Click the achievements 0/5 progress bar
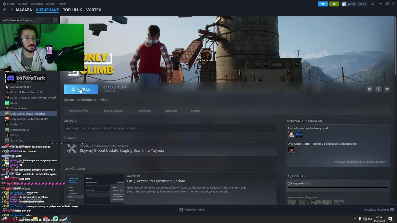This screenshot has width=397, height=223. (x=338, y=187)
